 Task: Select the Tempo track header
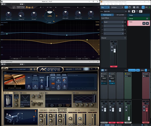click(138, 15)
